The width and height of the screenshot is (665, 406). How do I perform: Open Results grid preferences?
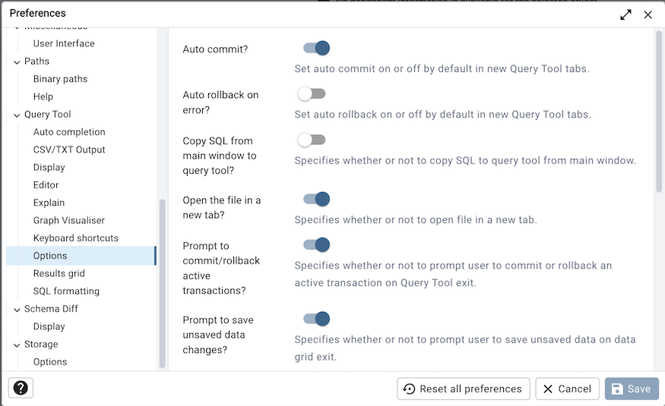coord(59,273)
